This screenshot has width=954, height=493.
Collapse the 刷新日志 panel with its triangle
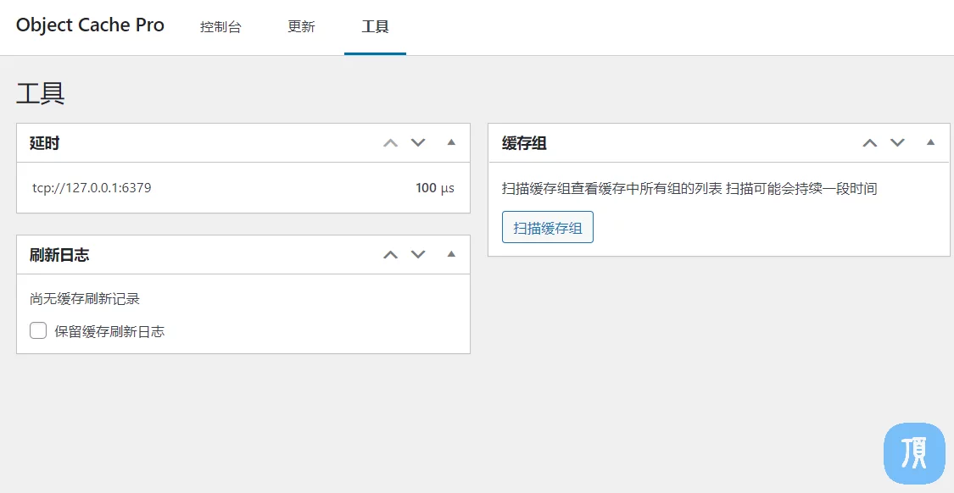451,254
